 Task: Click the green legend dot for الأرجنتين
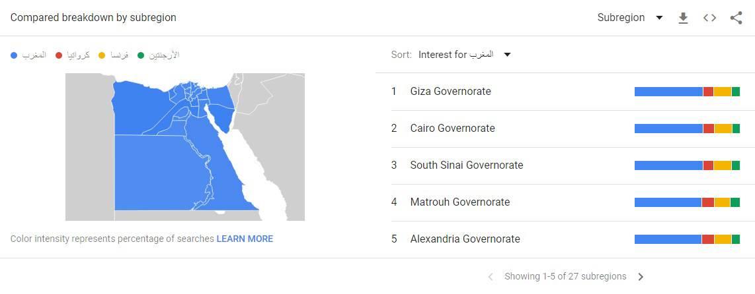pos(141,55)
